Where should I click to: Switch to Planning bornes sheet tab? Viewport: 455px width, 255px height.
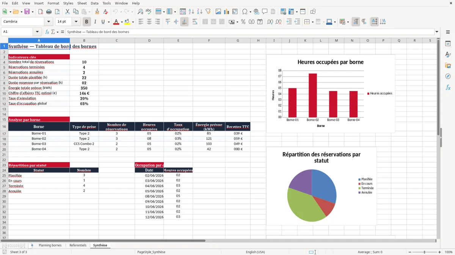50,246
